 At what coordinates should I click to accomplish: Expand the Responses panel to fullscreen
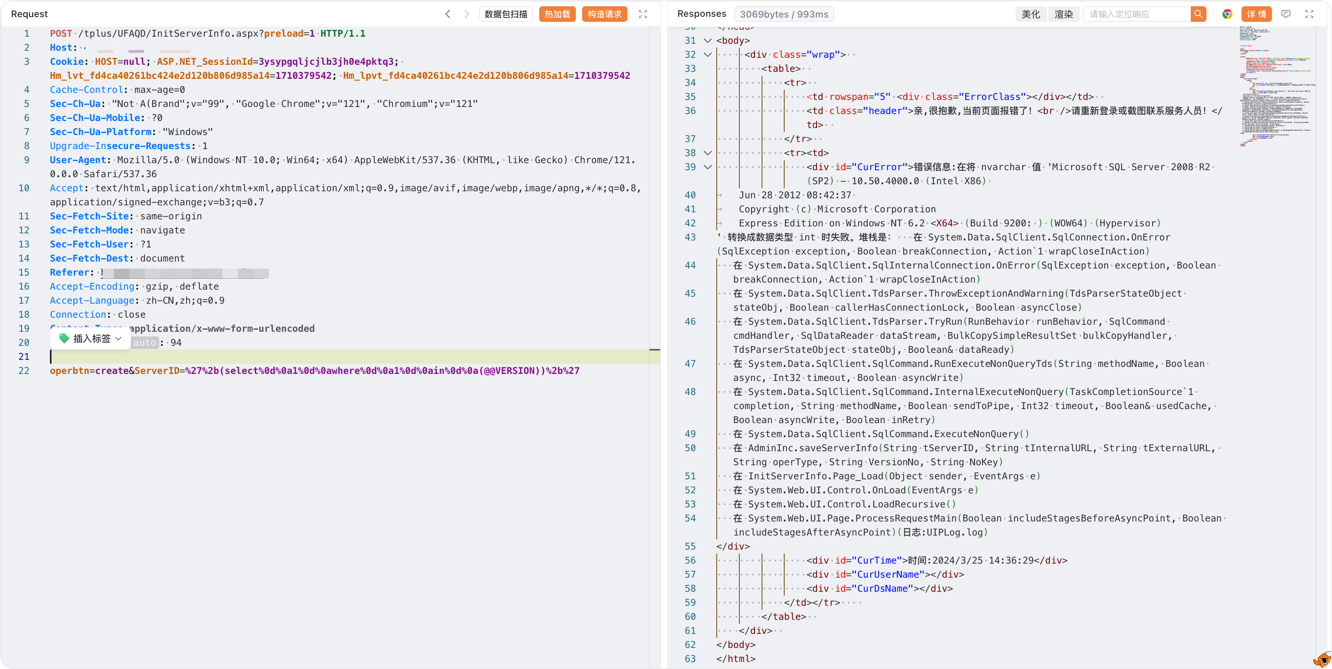[x=1309, y=14]
